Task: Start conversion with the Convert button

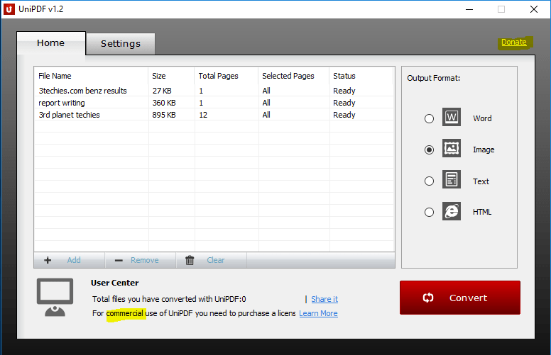Action: 460,298
